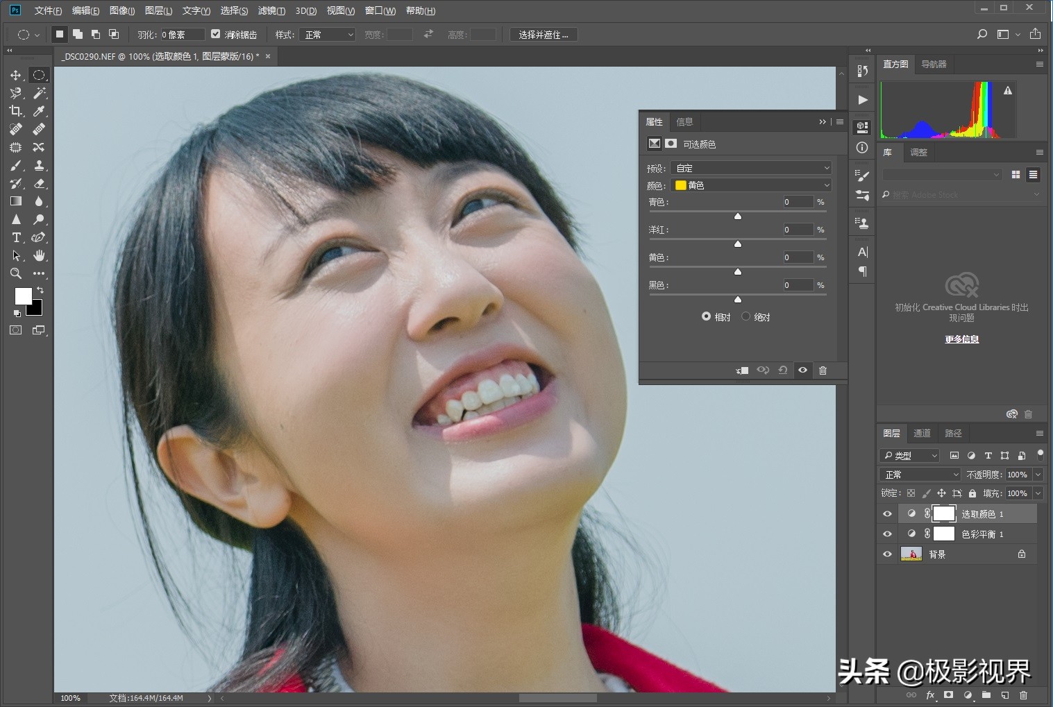Select the Horizontal Type tool

[16, 237]
